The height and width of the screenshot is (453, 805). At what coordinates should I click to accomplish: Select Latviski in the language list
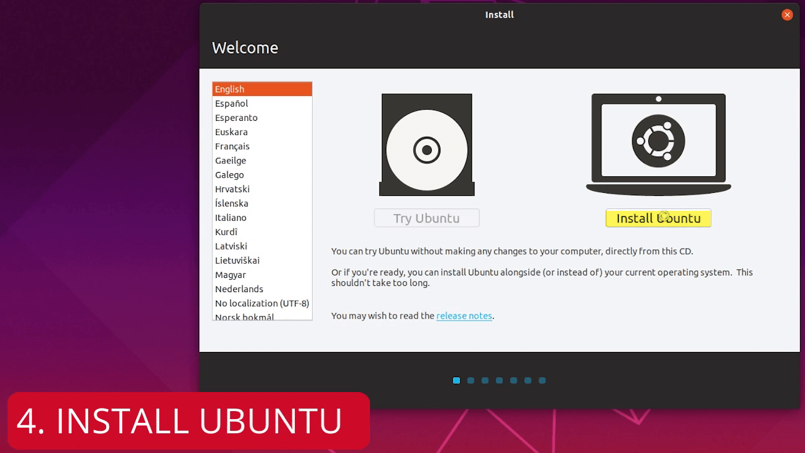[x=262, y=246]
